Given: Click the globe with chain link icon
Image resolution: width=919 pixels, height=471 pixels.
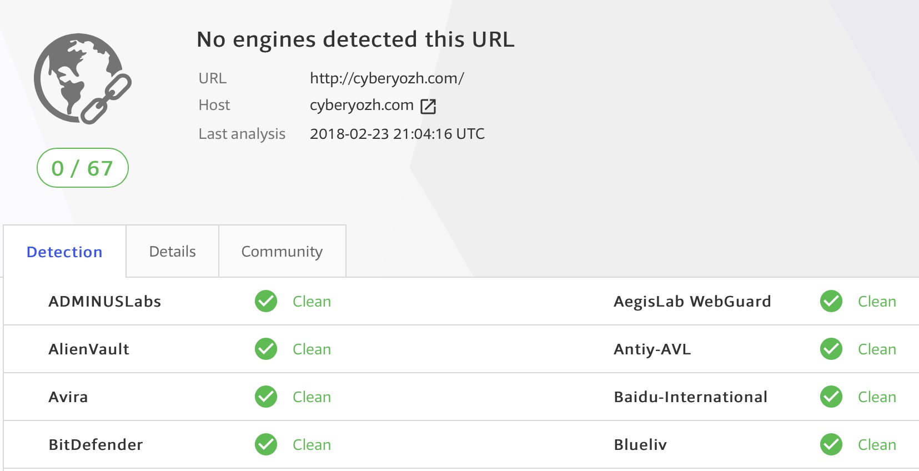Looking at the screenshot, I should [82, 78].
